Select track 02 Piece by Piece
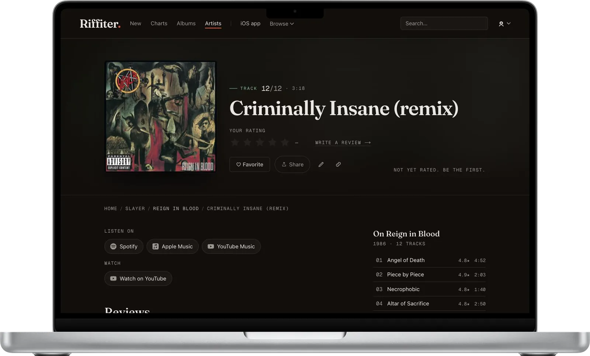This screenshot has width=590, height=356. [x=429, y=274]
